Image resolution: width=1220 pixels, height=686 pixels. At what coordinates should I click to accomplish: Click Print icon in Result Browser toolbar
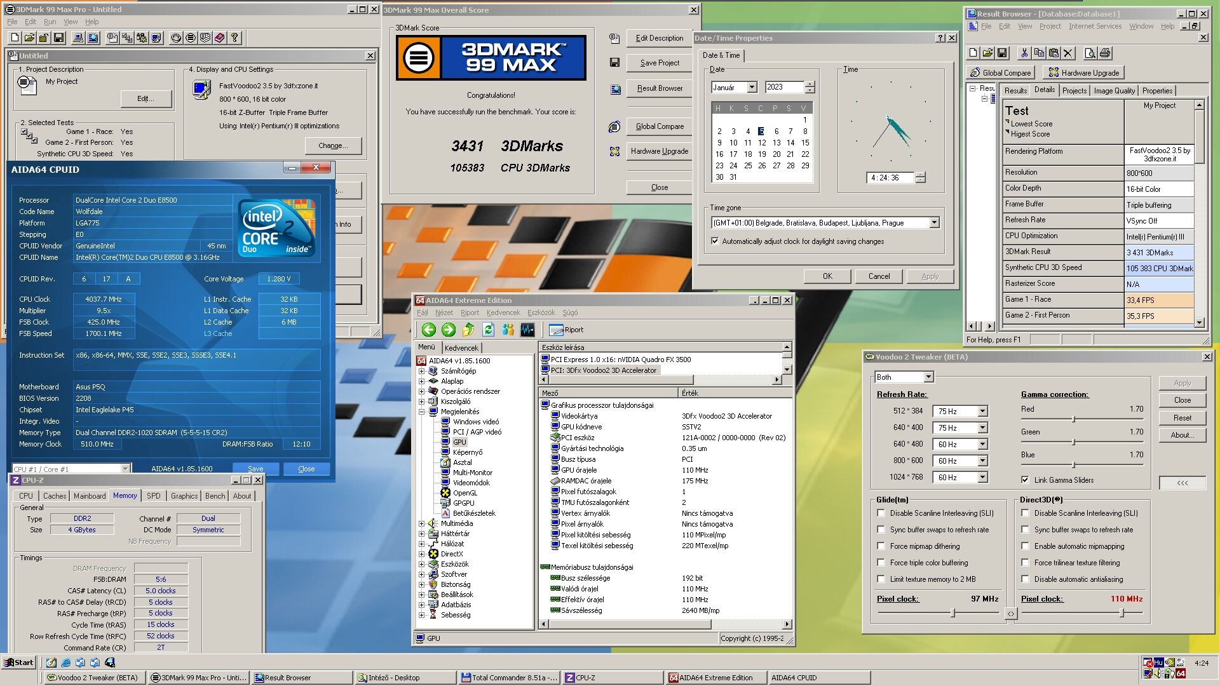[x=1105, y=53]
